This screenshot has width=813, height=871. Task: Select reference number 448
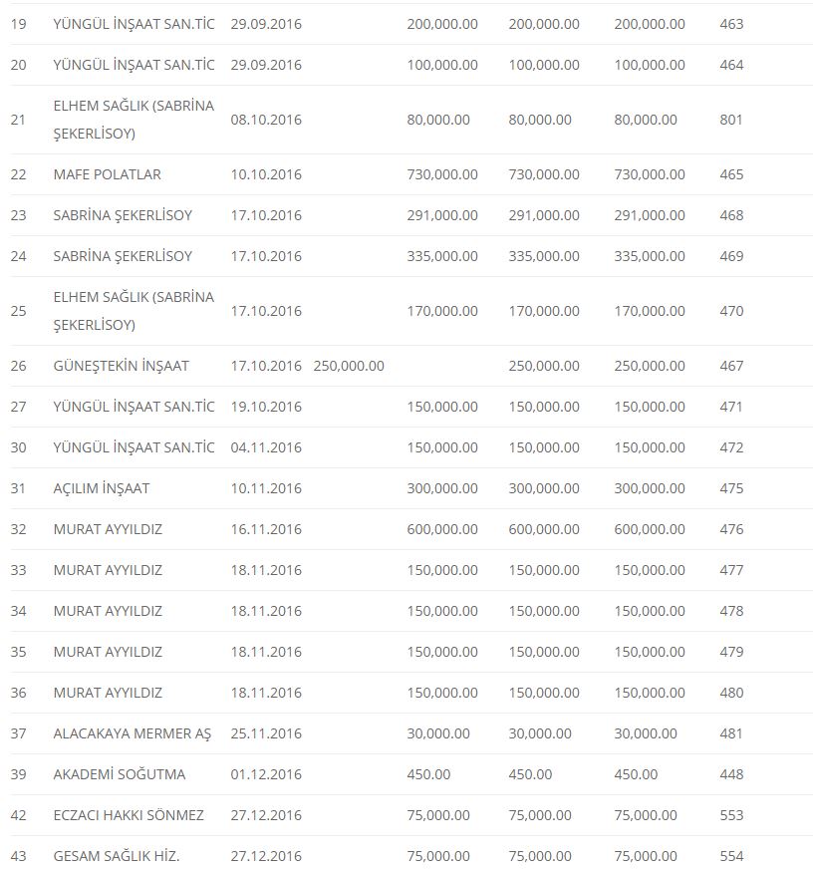click(730, 774)
